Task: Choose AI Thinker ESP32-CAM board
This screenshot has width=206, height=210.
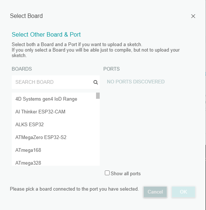Action: pos(54,112)
